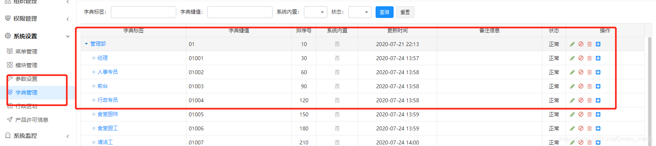Edit the 前台 row with pencil icon
The height and width of the screenshot is (146, 656).
[572, 86]
